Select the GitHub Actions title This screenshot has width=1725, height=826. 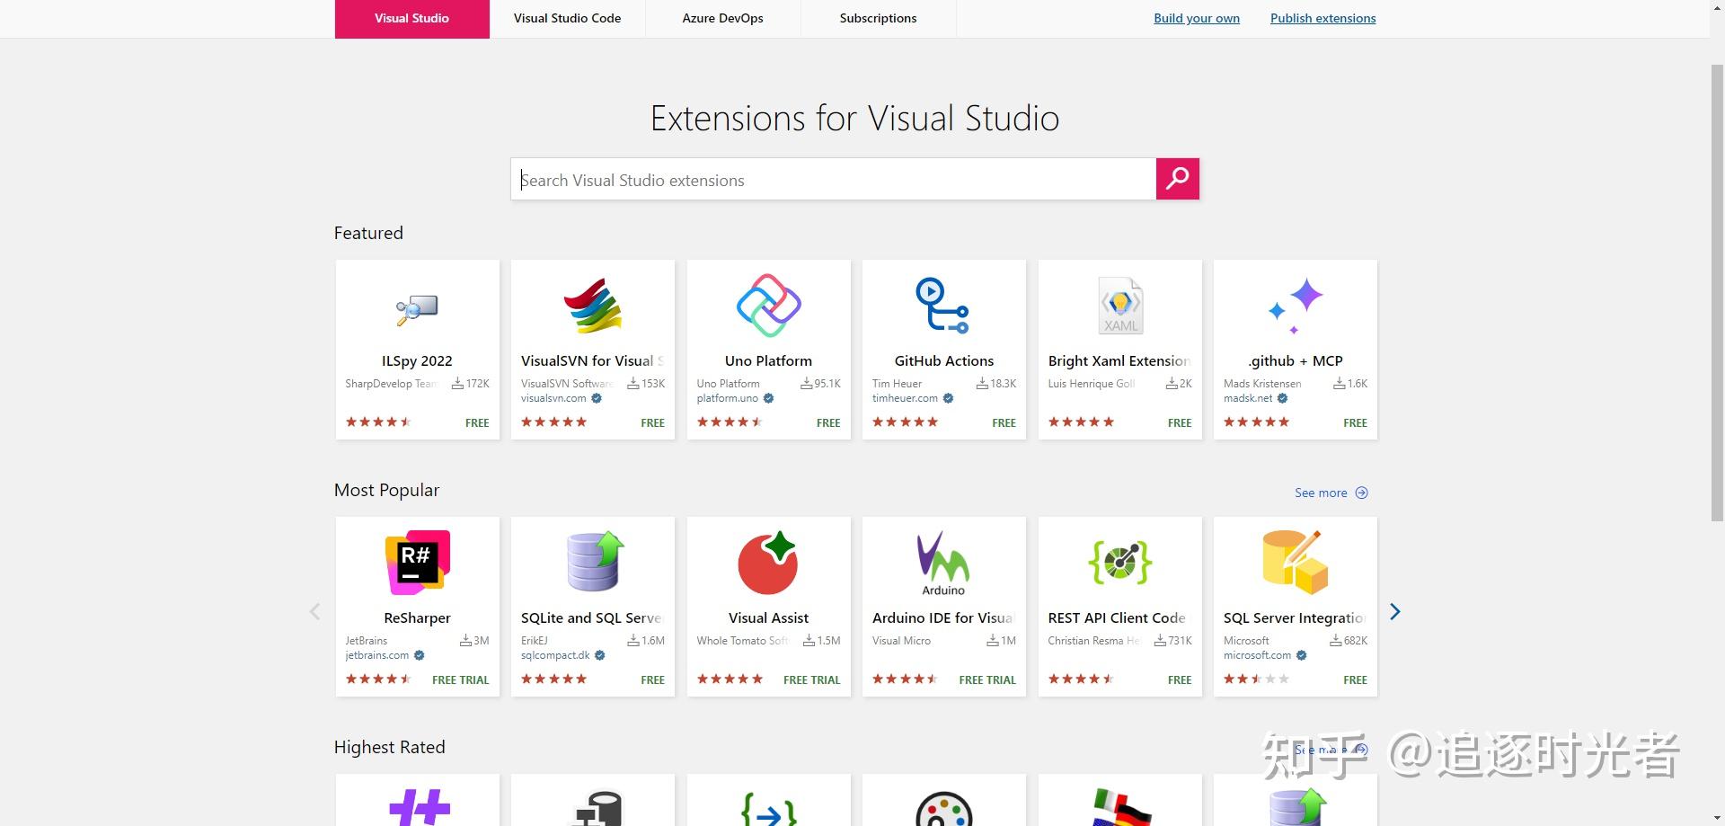[x=943, y=360]
